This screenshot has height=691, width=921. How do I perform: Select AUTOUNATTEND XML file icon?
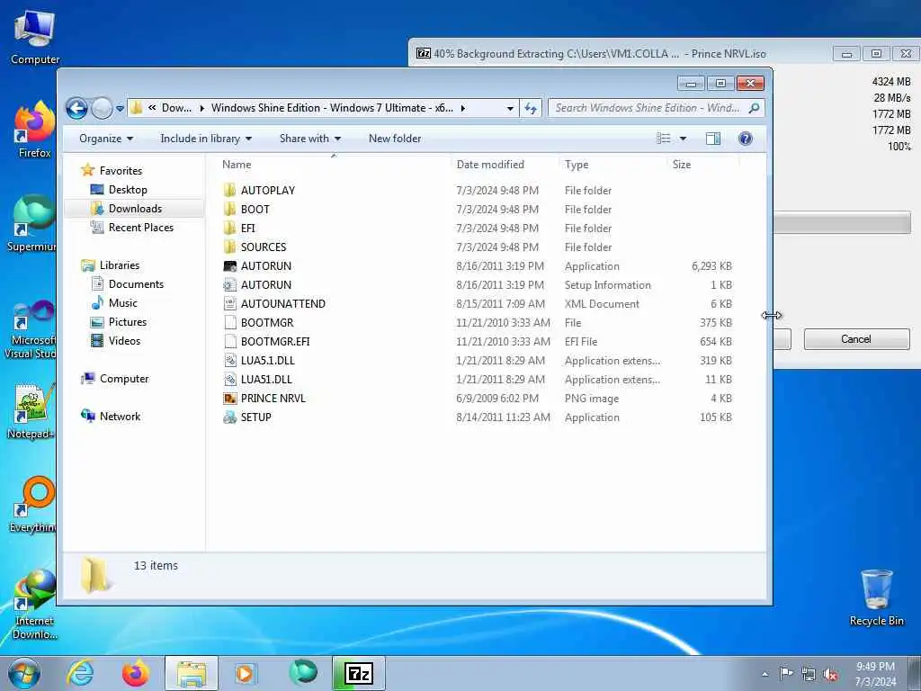pyautogui.click(x=230, y=304)
